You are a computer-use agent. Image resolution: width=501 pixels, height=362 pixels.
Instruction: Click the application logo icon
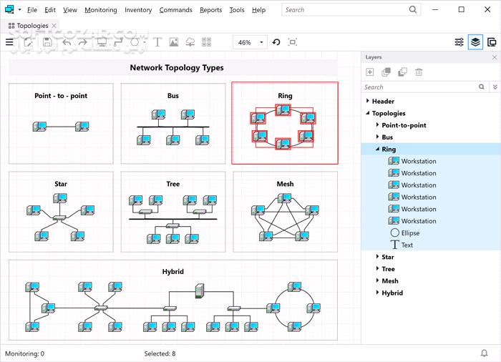pos(9,10)
